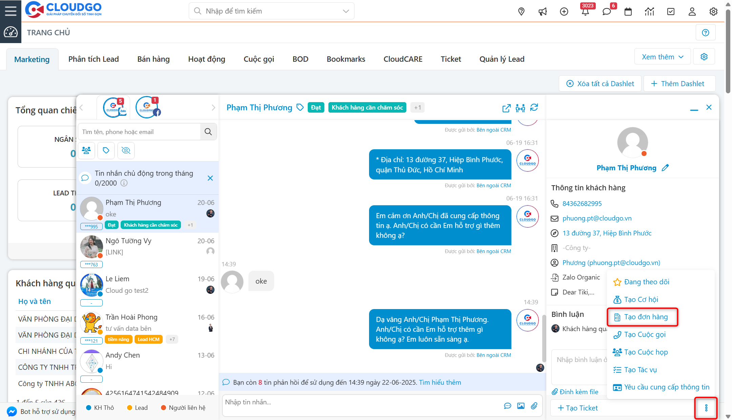Select the KH Thô filter at list bottom
The height and width of the screenshot is (420, 732).
(100, 407)
